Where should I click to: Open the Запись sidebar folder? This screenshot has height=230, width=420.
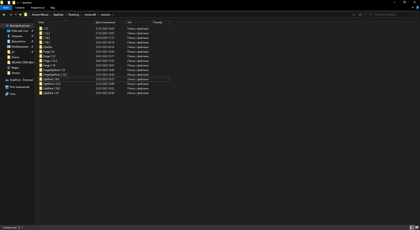coord(16,73)
